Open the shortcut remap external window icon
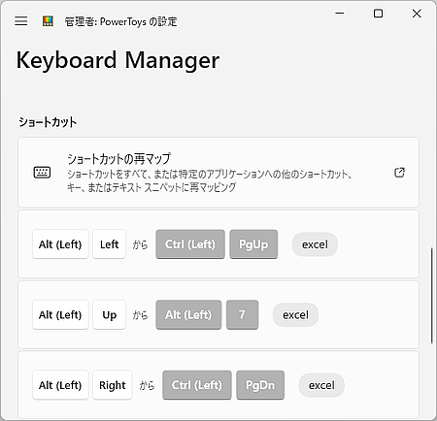This screenshot has width=437, height=421. [399, 173]
